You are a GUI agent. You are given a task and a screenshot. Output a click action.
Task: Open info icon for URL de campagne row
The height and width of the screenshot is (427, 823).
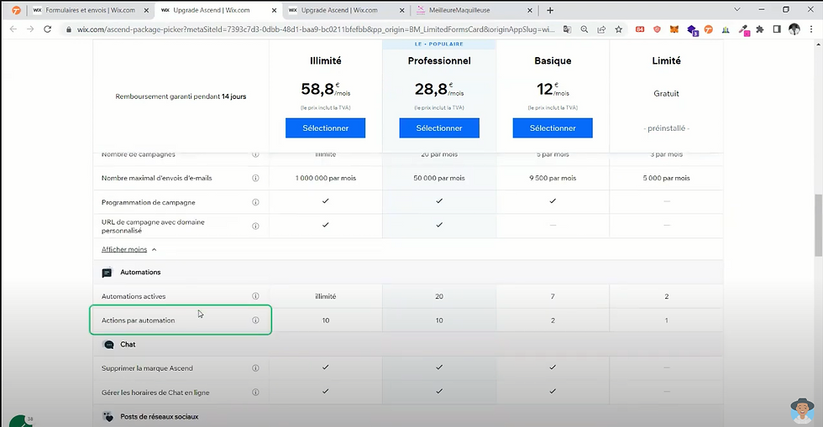[255, 227]
